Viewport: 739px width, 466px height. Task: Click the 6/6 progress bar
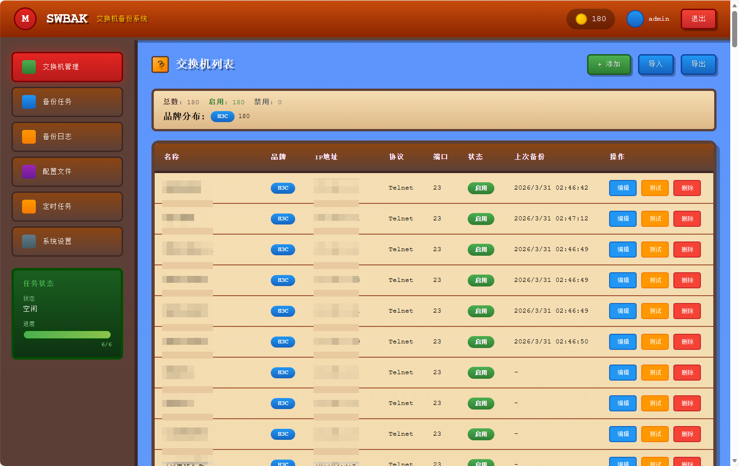point(67,334)
